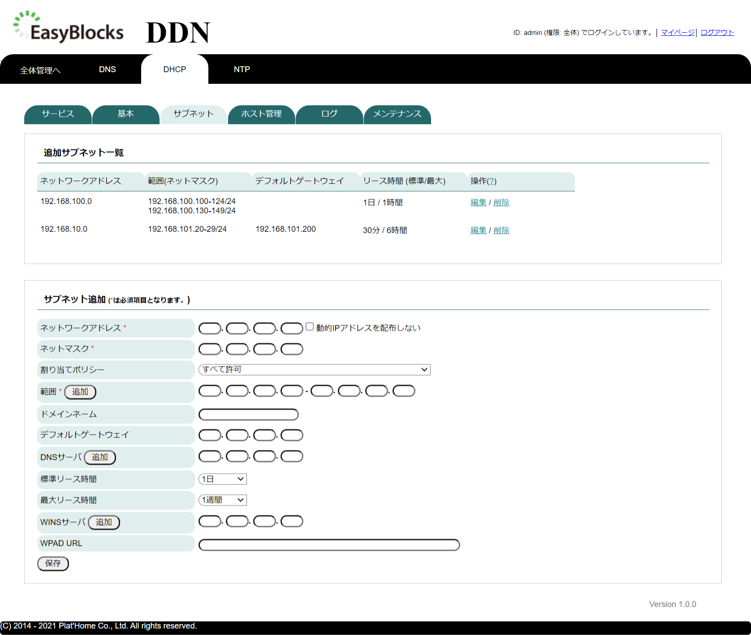Image resolution: width=751 pixels, height=635 pixels.
Task: Open the マイページ link
Action: (678, 32)
